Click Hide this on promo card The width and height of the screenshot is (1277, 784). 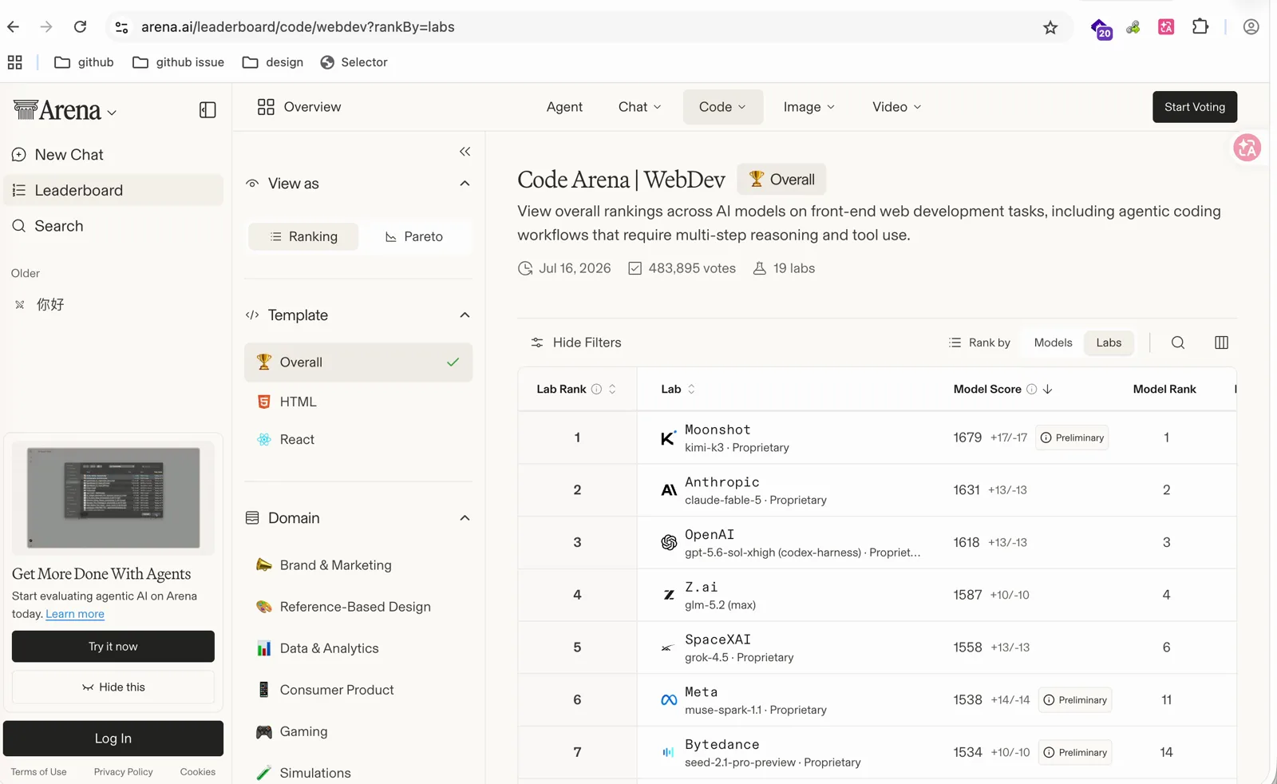point(113,687)
